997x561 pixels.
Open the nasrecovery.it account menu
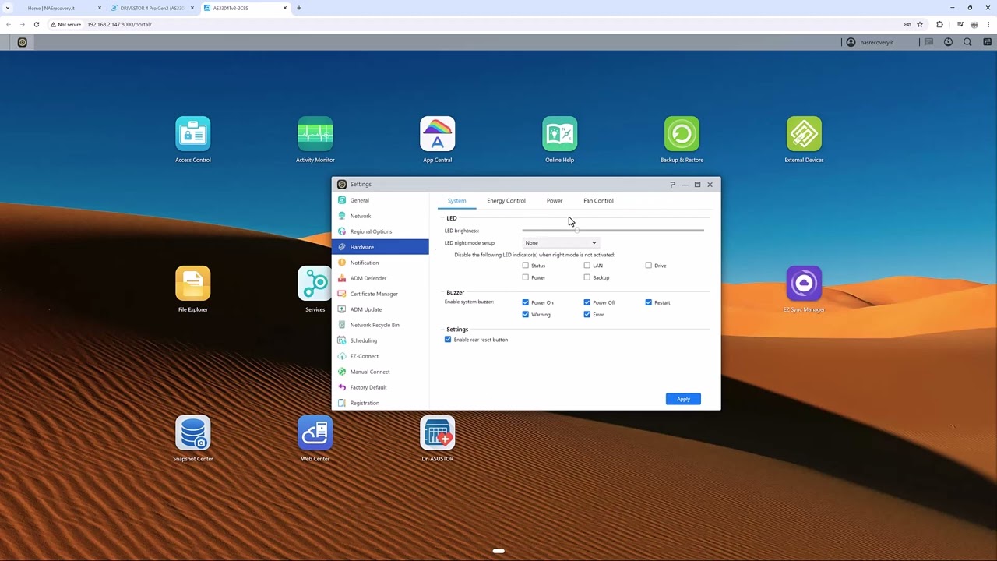tap(871, 42)
